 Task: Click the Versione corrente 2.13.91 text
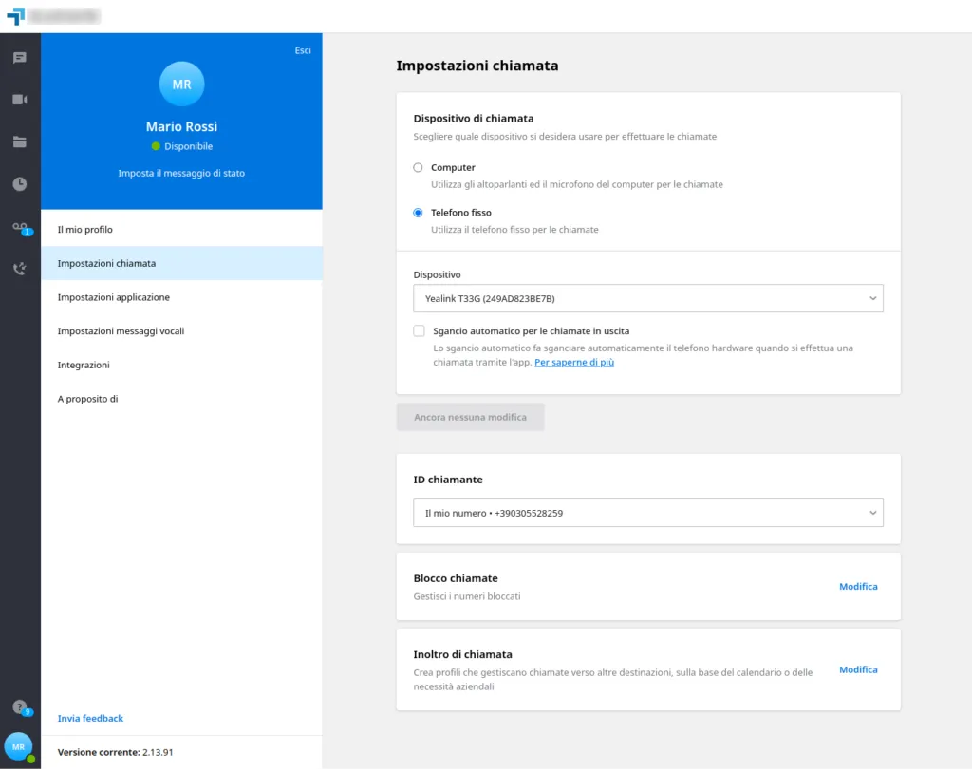click(115, 752)
